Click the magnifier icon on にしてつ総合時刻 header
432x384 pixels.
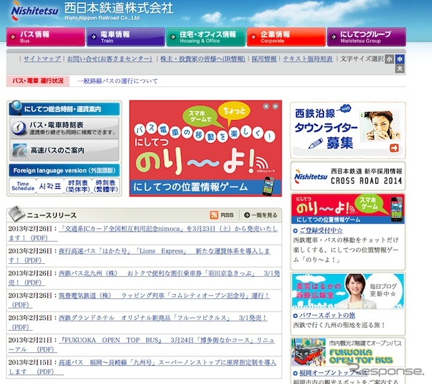tap(16, 107)
